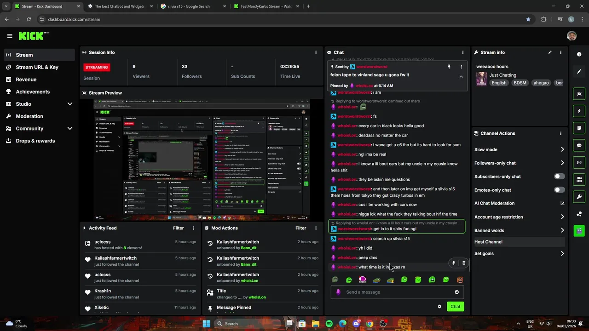Toggle the wrench icon in the right rail
Screen dimensions: 589x331
[x=579, y=197]
